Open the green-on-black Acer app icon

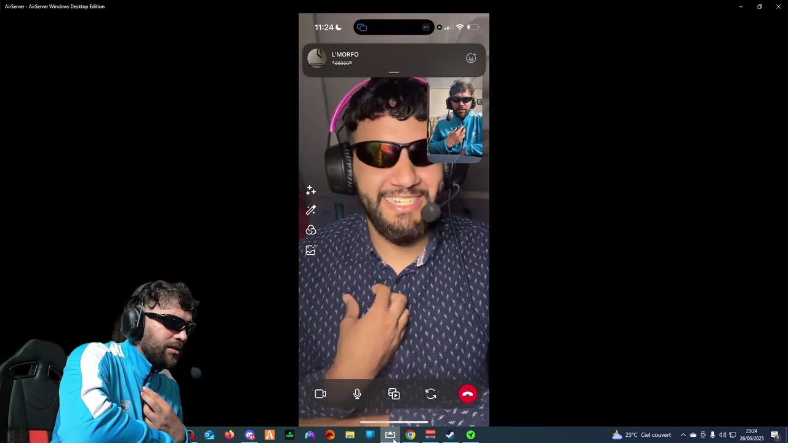[289, 435]
